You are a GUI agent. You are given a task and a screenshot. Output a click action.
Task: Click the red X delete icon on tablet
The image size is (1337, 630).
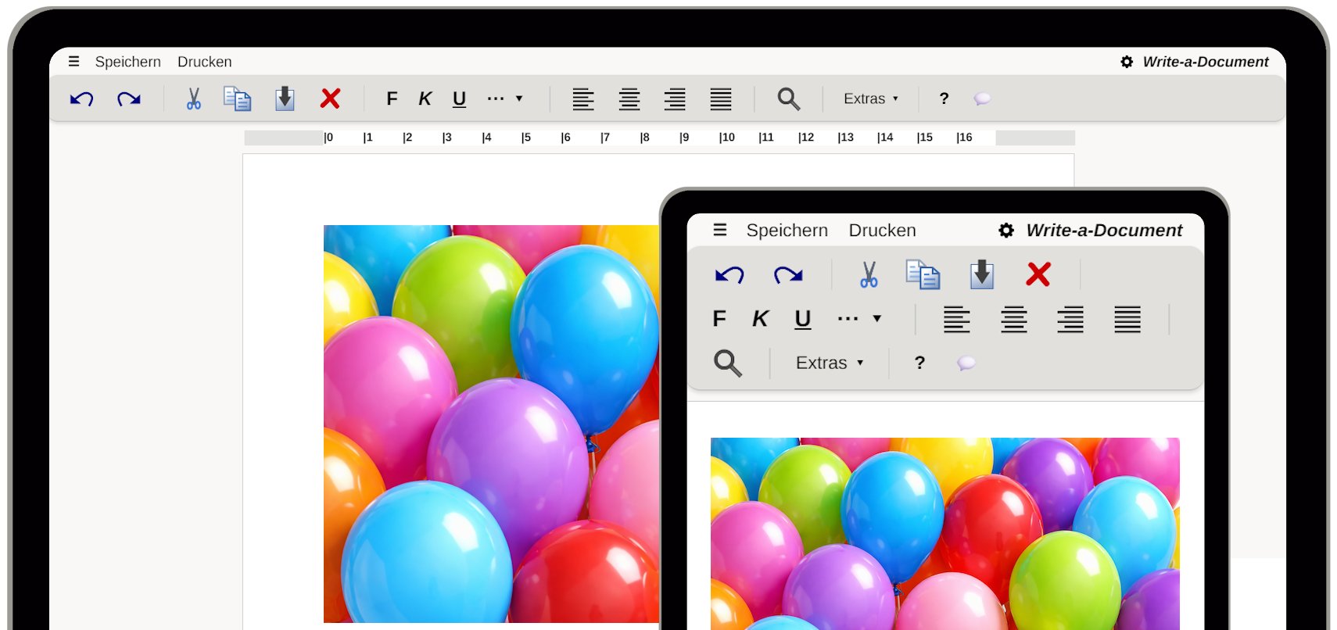pyautogui.click(x=1038, y=274)
